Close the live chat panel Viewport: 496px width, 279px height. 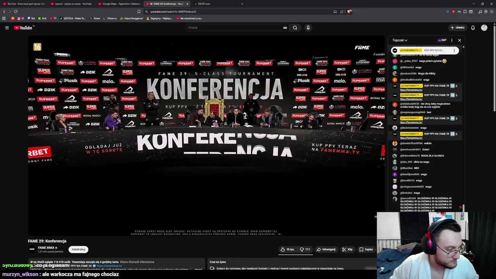pyautogui.click(x=460, y=40)
